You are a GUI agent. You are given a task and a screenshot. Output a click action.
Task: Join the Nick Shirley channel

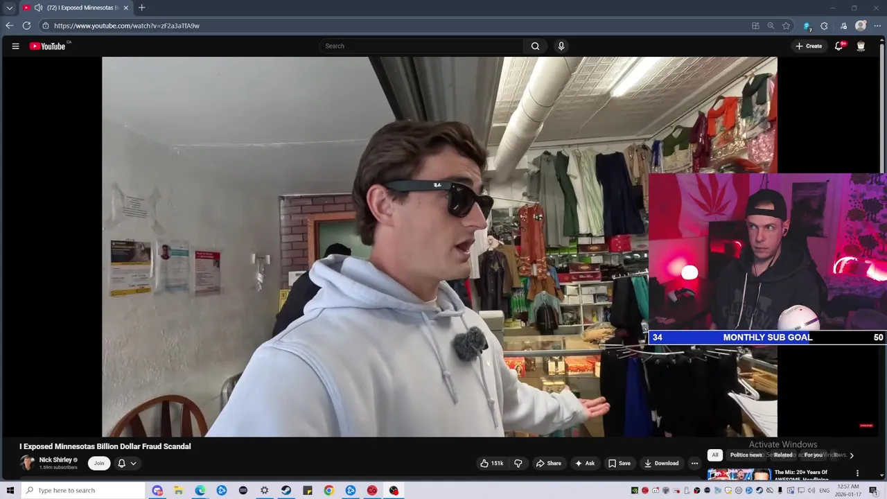[x=99, y=463]
